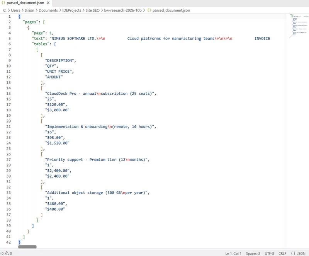
Task: Click the "UNIT PRICE" string
Action: (x=58, y=72)
